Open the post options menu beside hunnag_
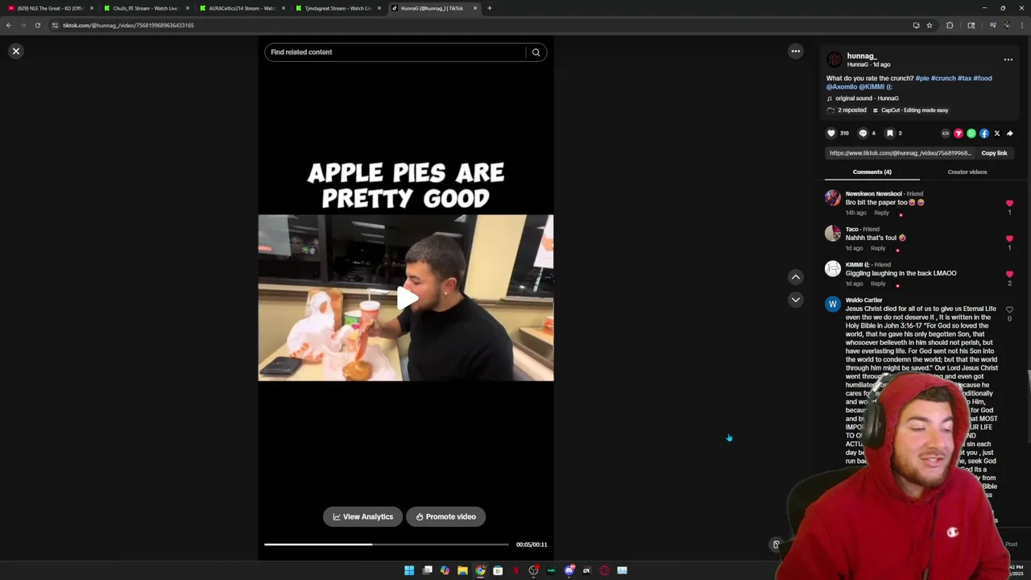Image resolution: width=1031 pixels, height=580 pixels. coord(1008,60)
